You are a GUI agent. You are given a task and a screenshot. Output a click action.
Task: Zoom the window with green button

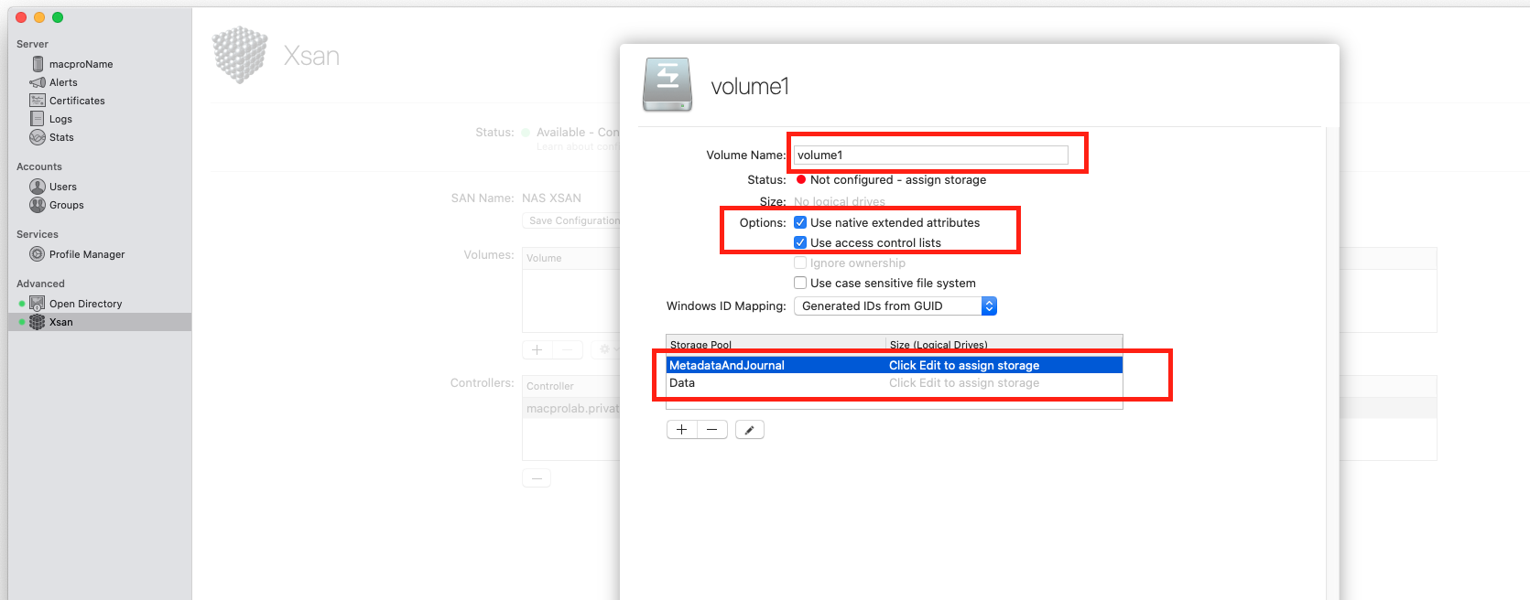coord(58,17)
